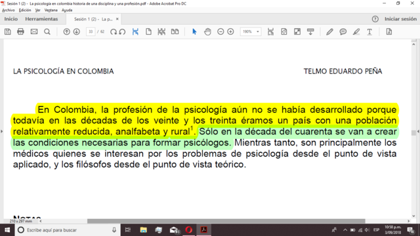Click the Windows search box

(67, 230)
